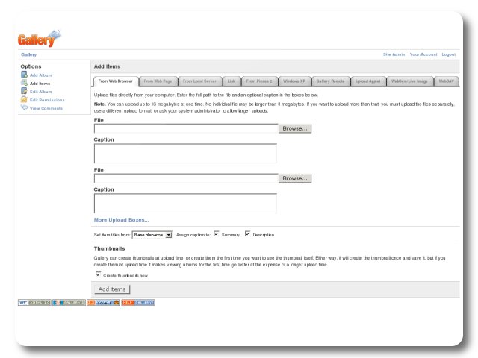Image resolution: width=478 pixels, height=358 pixels.
Task: Open the Set item titles from dropdown
Action: click(x=152, y=234)
